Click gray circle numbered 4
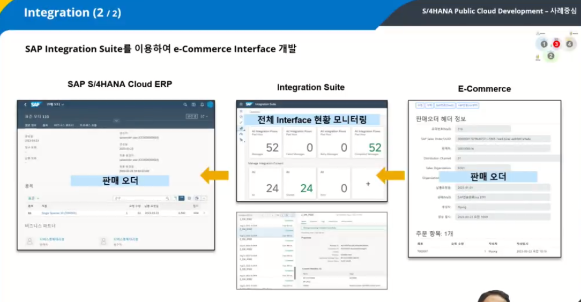 [570, 44]
